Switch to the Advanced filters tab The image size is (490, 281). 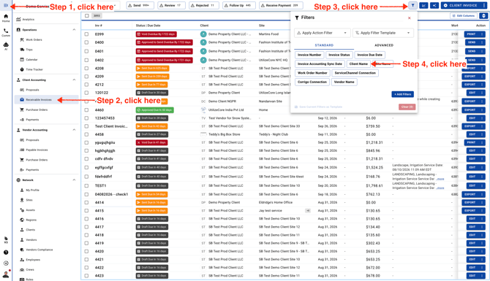coord(384,45)
